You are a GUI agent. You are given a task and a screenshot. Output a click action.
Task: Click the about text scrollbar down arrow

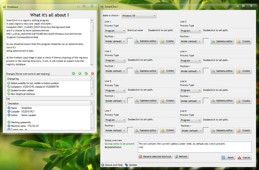(x=92, y=65)
